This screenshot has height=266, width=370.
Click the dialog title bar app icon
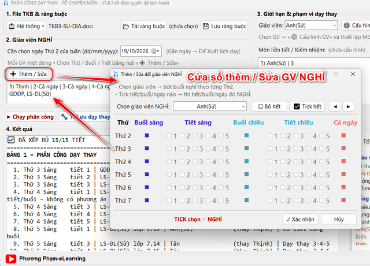click(116, 74)
